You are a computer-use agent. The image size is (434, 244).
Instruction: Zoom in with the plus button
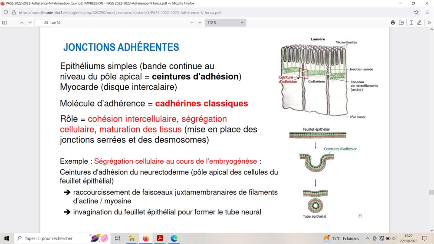200,23
